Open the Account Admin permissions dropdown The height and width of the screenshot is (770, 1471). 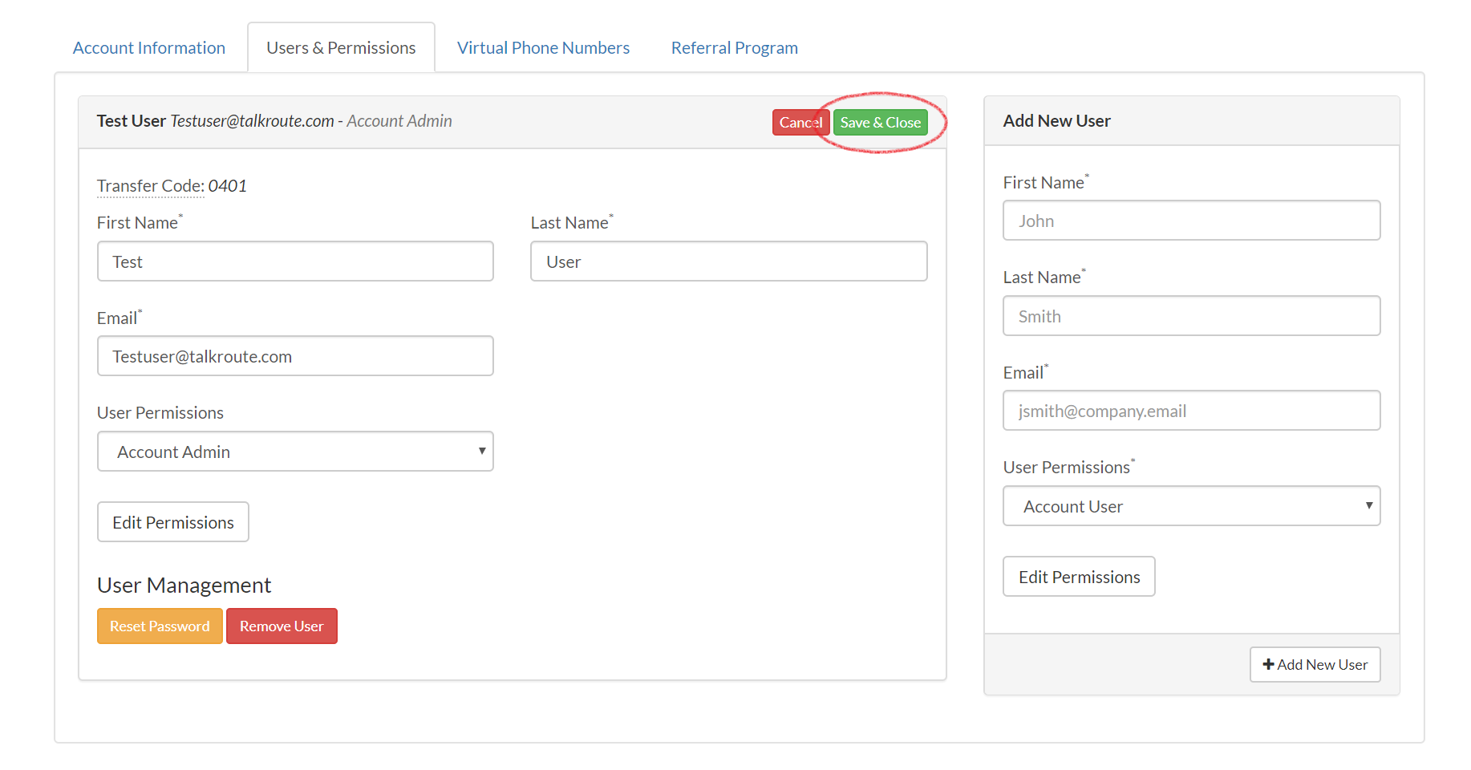295,452
